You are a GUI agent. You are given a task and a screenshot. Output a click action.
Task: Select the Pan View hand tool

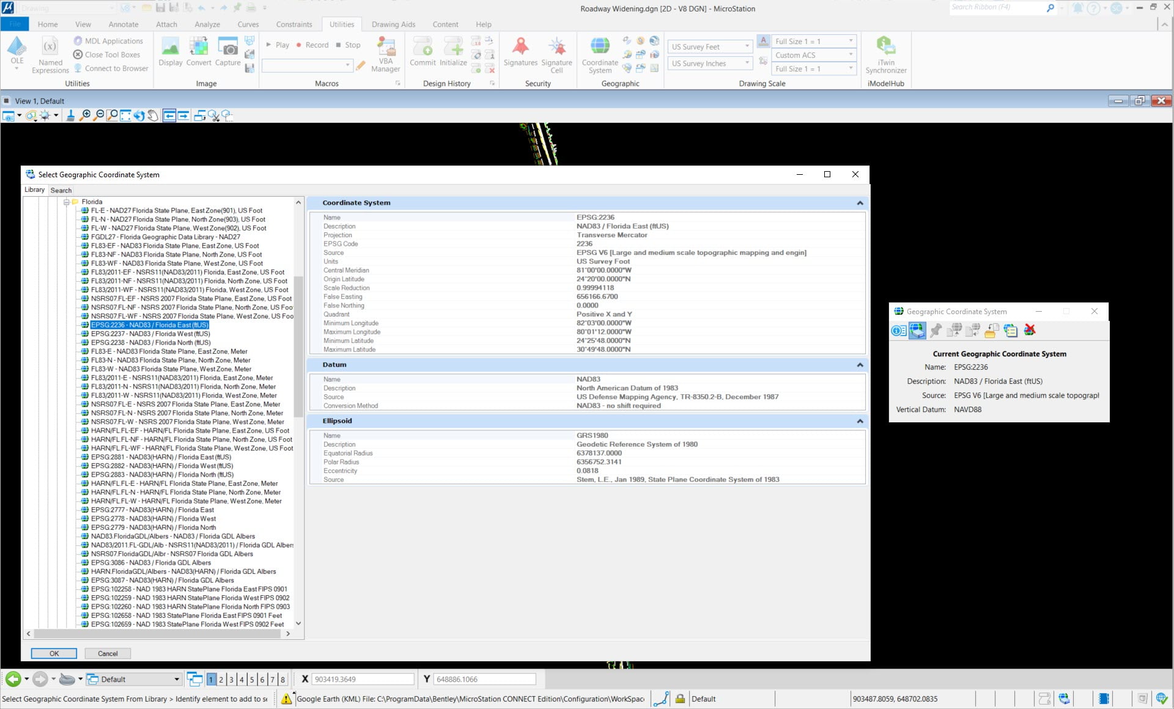(x=153, y=116)
